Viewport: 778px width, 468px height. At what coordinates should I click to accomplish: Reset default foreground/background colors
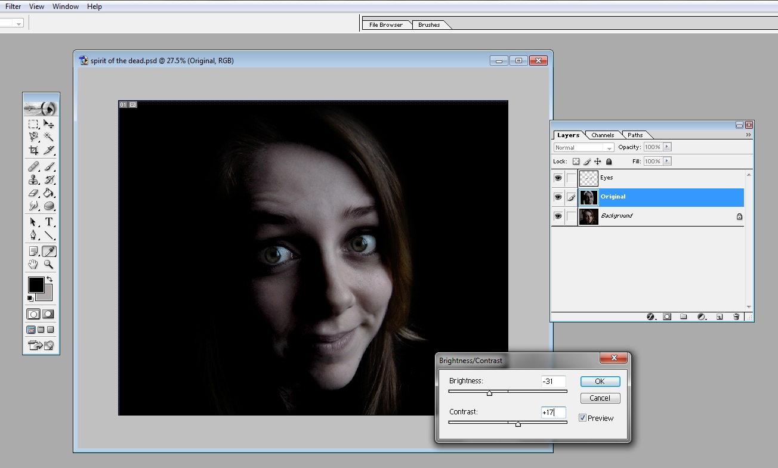point(30,298)
